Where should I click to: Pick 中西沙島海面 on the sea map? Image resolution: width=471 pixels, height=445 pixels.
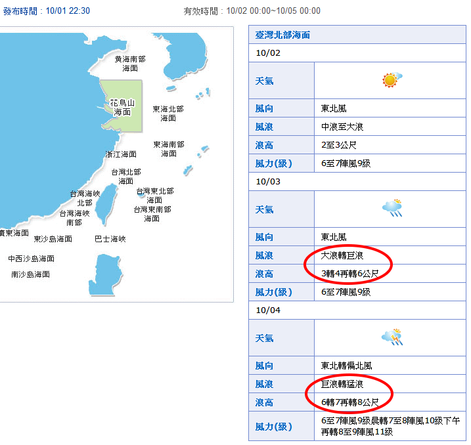point(32,259)
